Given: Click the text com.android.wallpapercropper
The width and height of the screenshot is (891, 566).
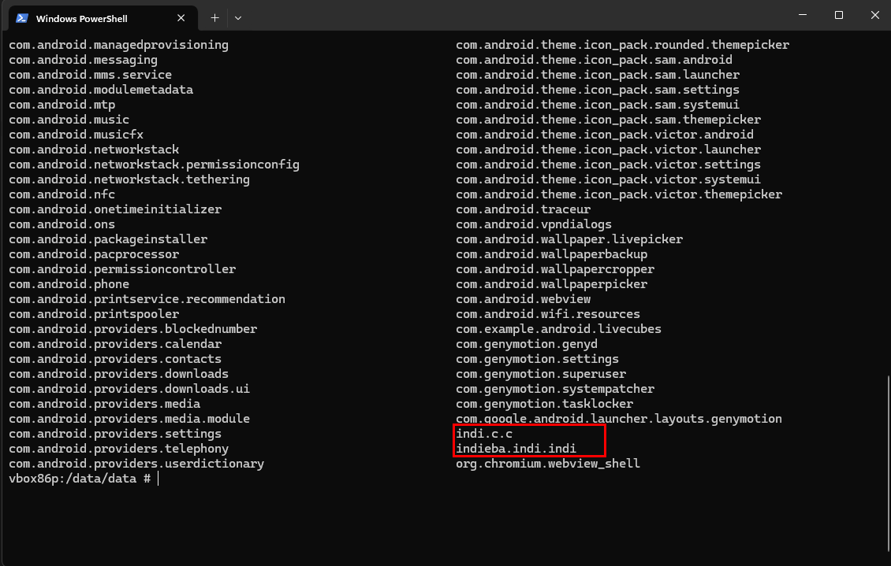Looking at the screenshot, I should [x=555, y=268].
